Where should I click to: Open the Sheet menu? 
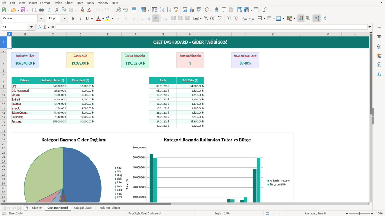click(x=69, y=3)
